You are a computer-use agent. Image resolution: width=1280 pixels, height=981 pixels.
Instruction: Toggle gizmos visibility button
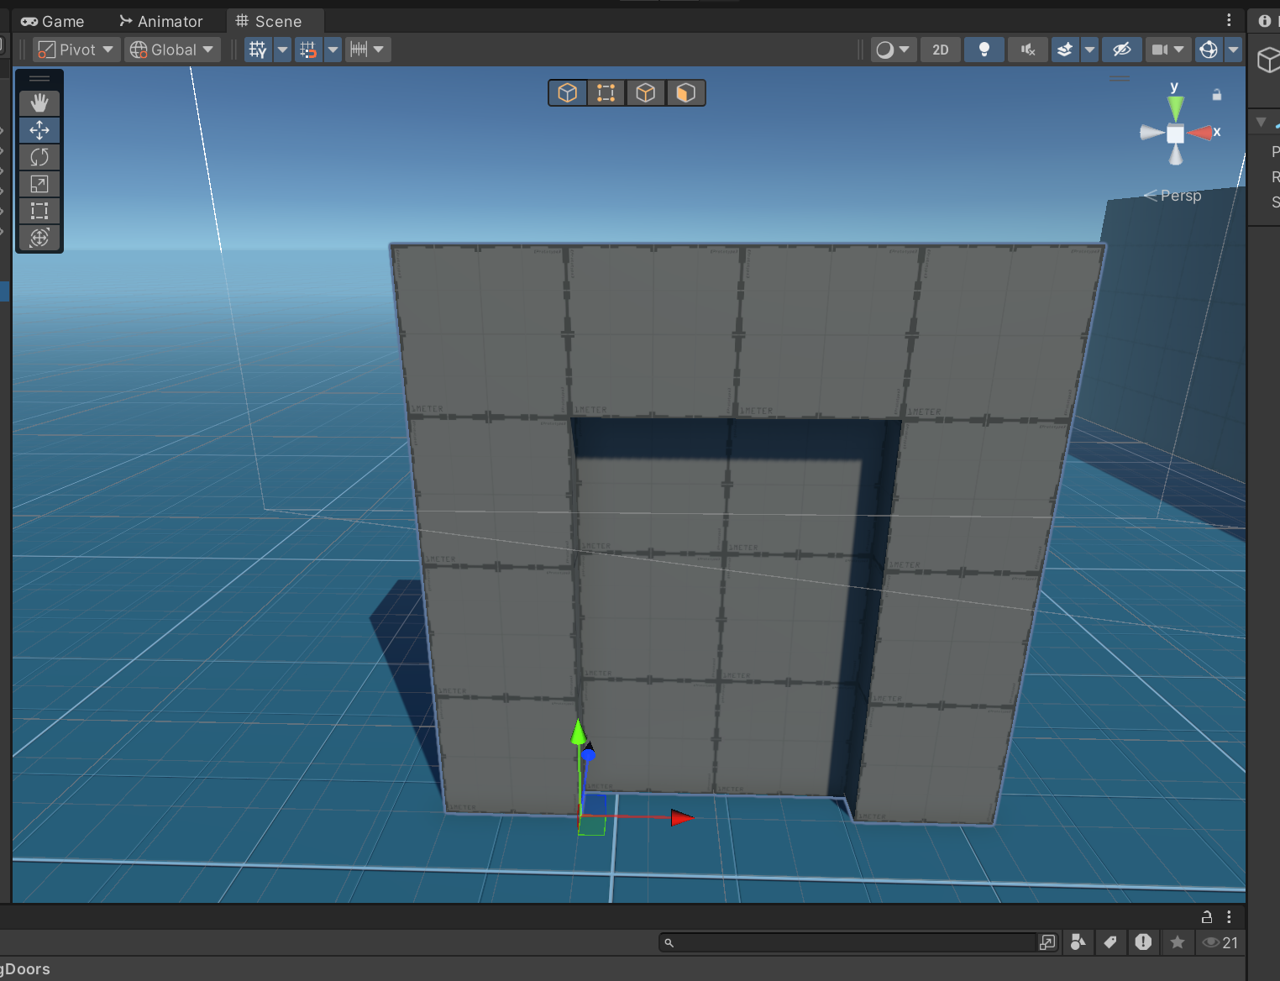(x=1209, y=50)
